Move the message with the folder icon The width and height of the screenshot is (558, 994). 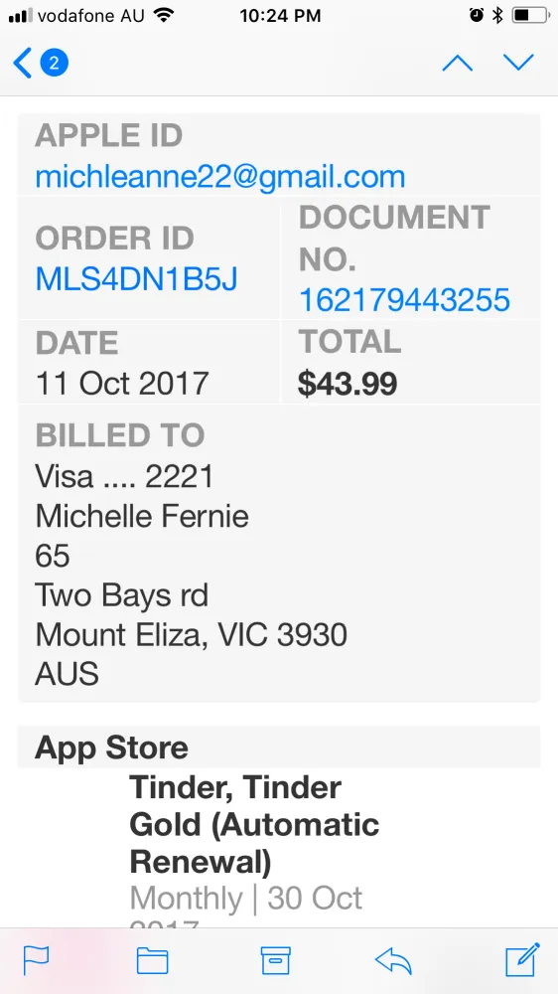point(153,961)
